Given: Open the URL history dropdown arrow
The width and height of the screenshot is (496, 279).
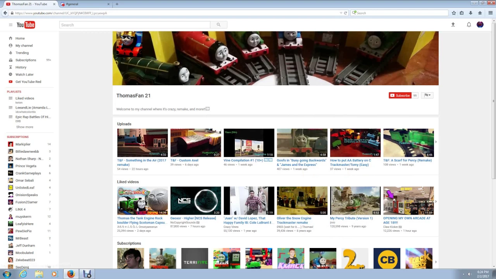Looking at the screenshot, I should [x=341, y=13].
